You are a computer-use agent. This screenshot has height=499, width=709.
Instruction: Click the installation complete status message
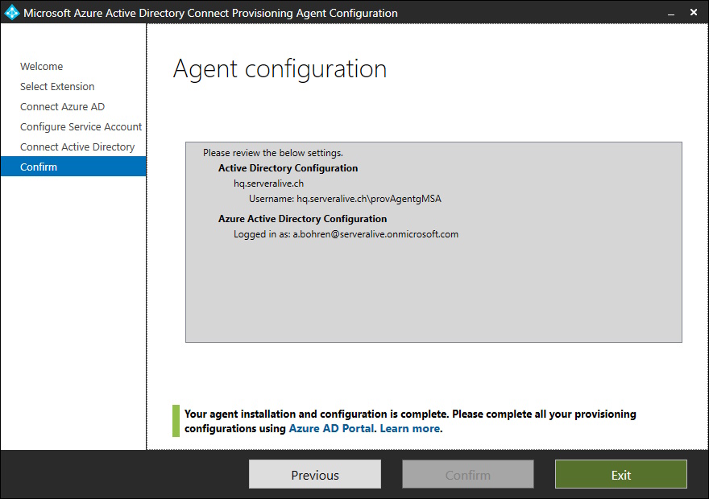410,421
